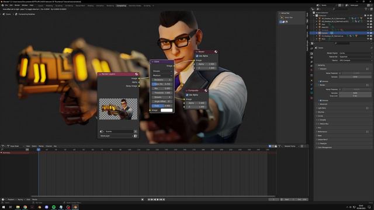The width and height of the screenshot is (374, 210).
Task: Open Glare quality dropdown showing Medium
Action: (x=162, y=75)
